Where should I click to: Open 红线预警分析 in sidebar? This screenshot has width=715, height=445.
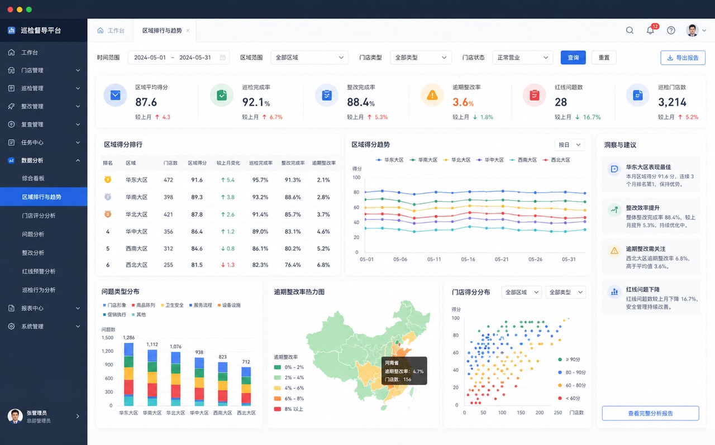(x=39, y=271)
